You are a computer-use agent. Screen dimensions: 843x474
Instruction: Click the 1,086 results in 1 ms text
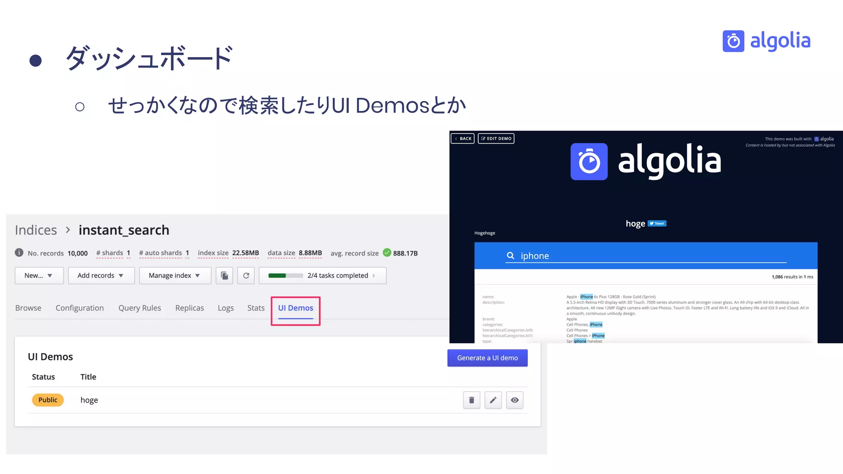point(792,277)
